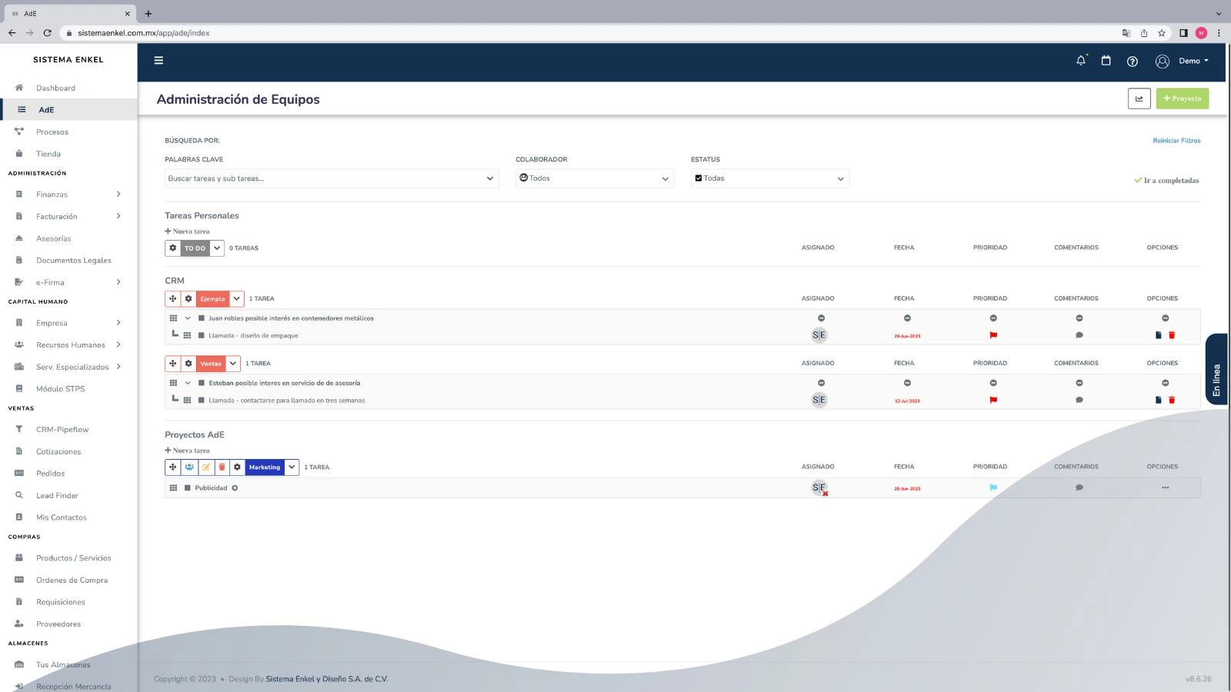Click the calendar icon in header

point(1106,61)
